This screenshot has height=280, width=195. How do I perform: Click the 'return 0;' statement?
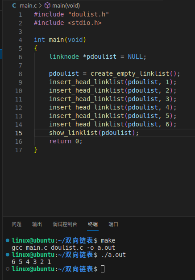tap(66, 141)
